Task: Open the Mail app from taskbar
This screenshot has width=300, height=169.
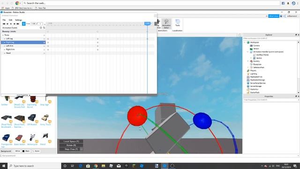Action: point(119,166)
